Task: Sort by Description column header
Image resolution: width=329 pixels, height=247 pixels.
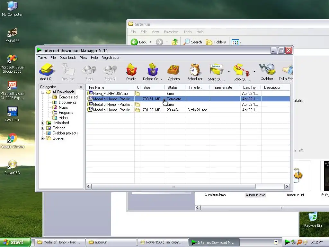Action: [276, 87]
